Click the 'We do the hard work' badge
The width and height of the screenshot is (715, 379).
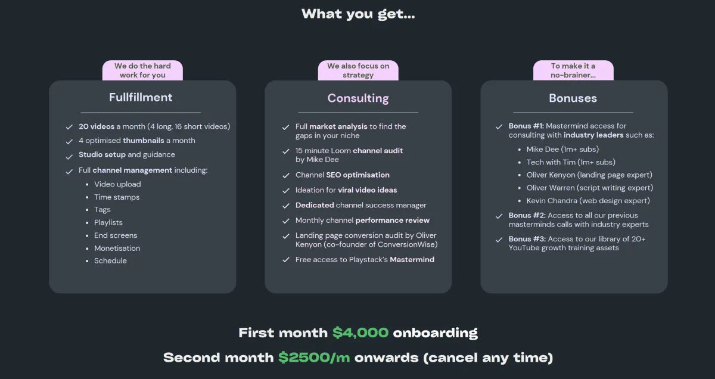pos(142,70)
